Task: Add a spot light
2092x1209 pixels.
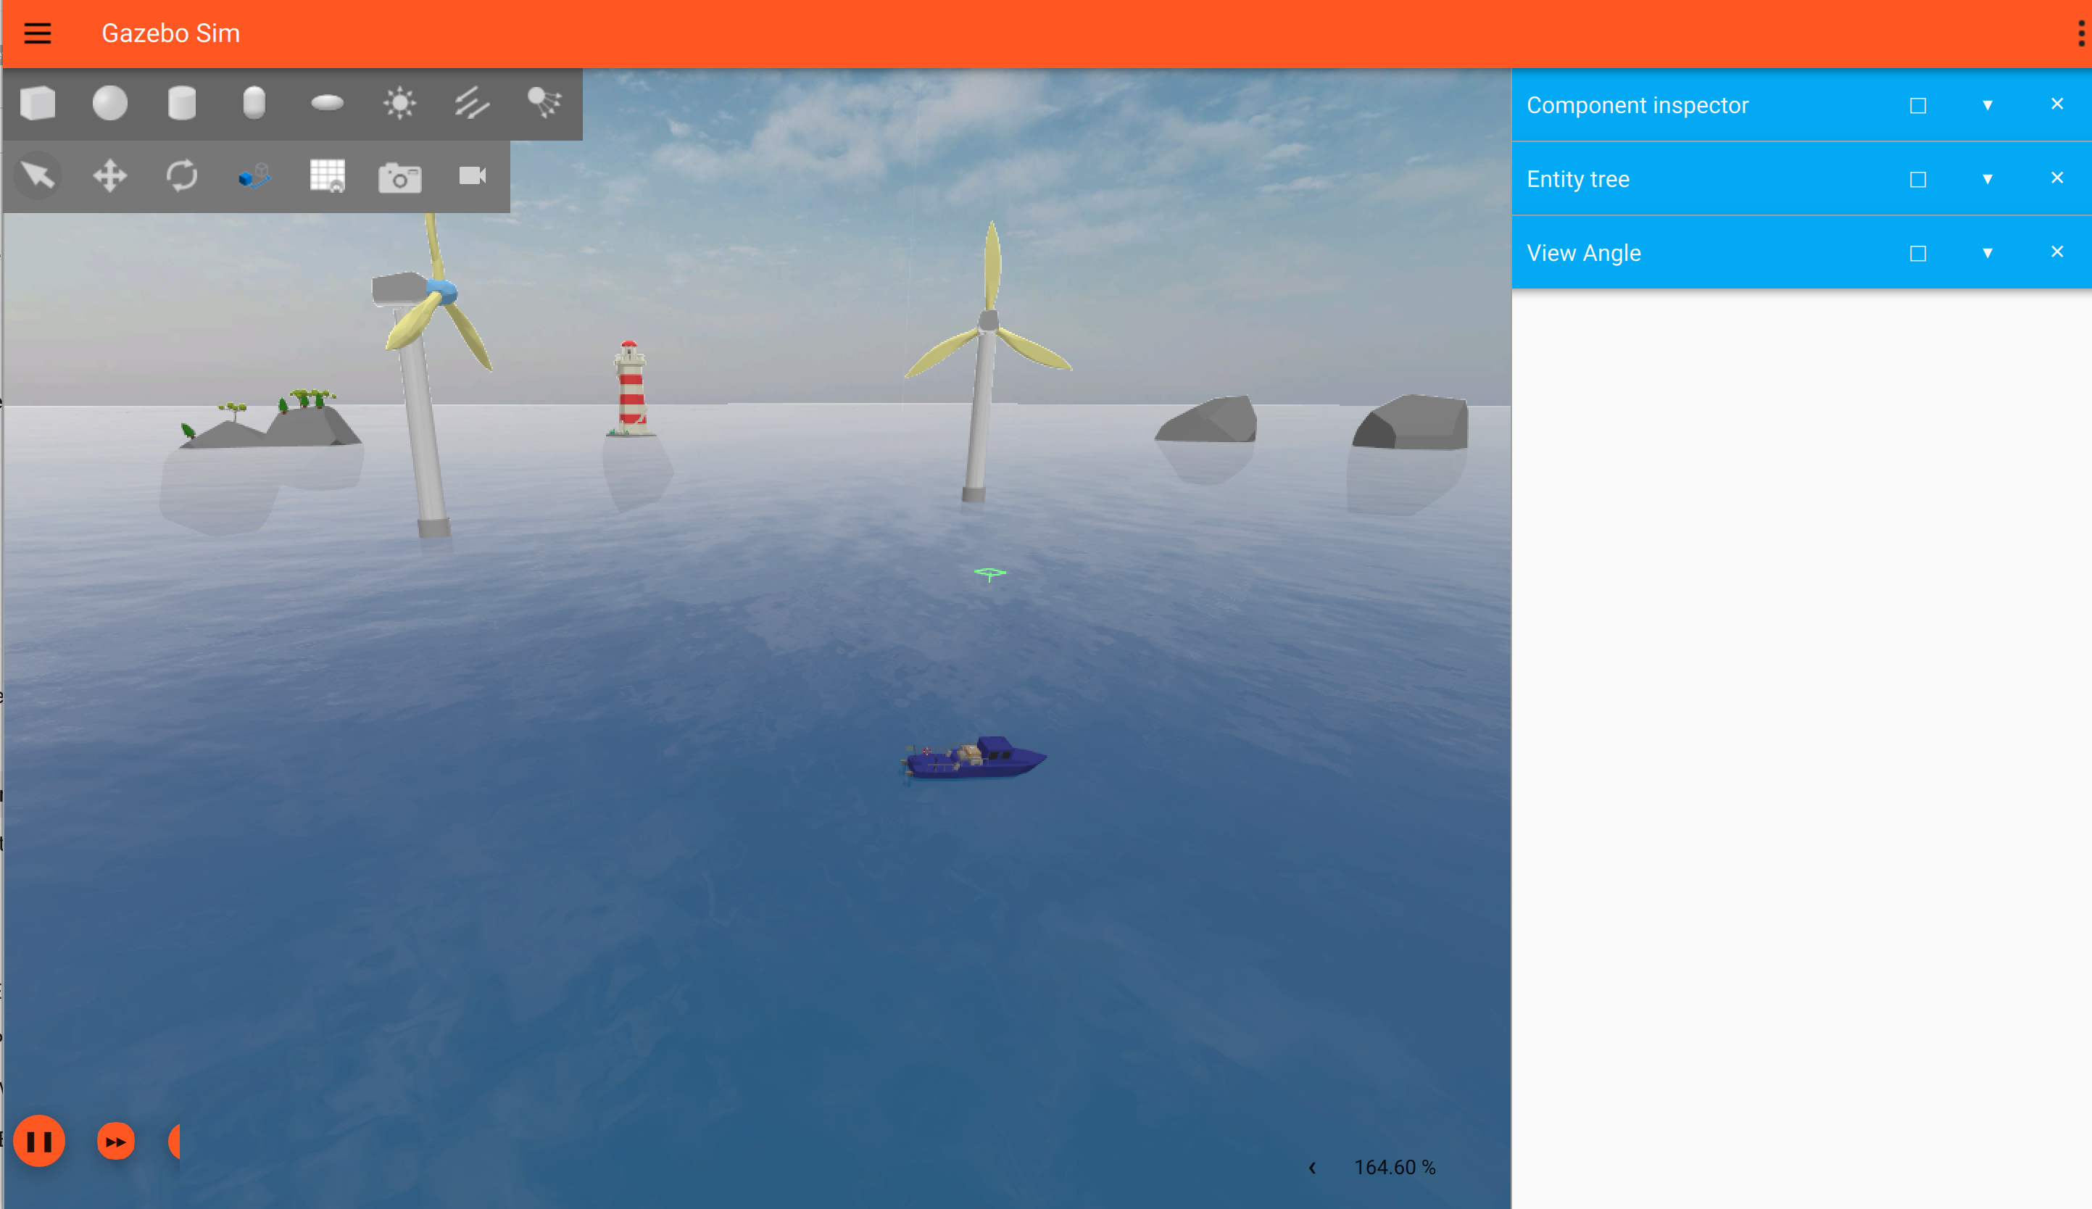Action: pos(544,104)
